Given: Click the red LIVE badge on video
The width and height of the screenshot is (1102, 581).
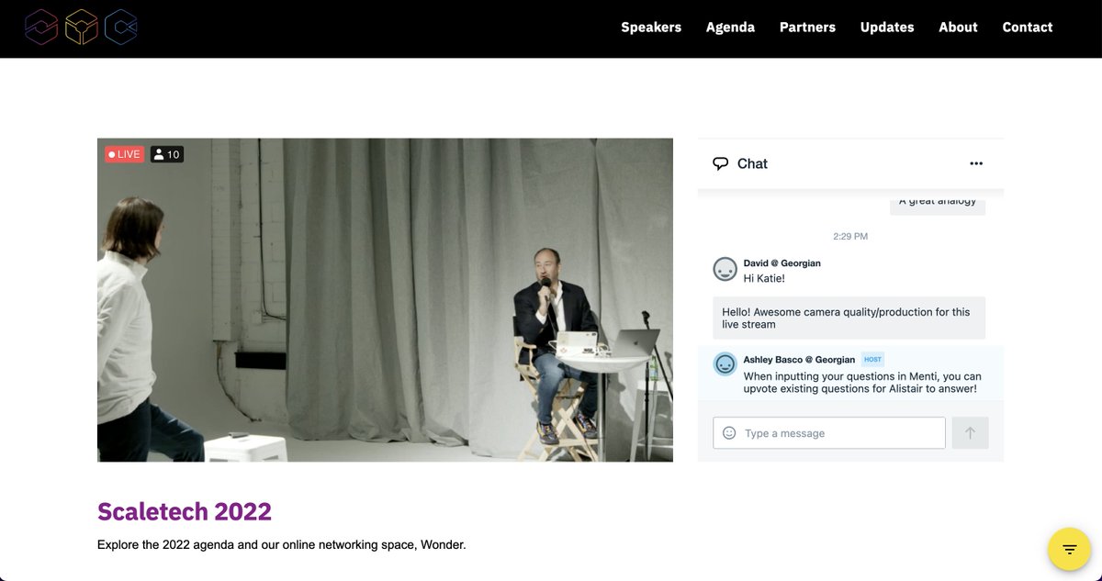Looking at the screenshot, I should coord(124,154).
